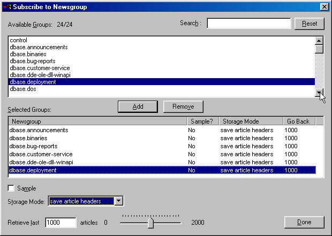332x236 pixels.
Task: Select dbase.bug-reports in Available Groups list
Action: coord(32,62)
